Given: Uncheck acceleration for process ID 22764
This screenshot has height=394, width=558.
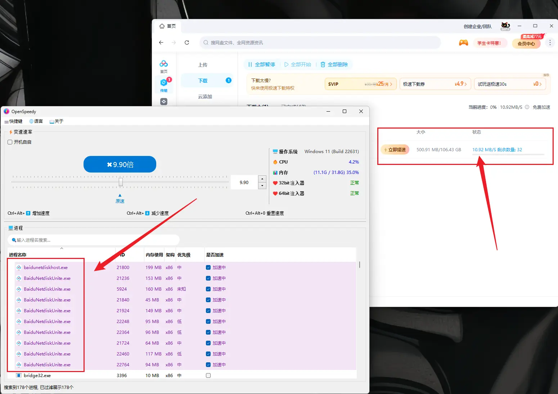Looking at the screenshot, I should point(208,365).
